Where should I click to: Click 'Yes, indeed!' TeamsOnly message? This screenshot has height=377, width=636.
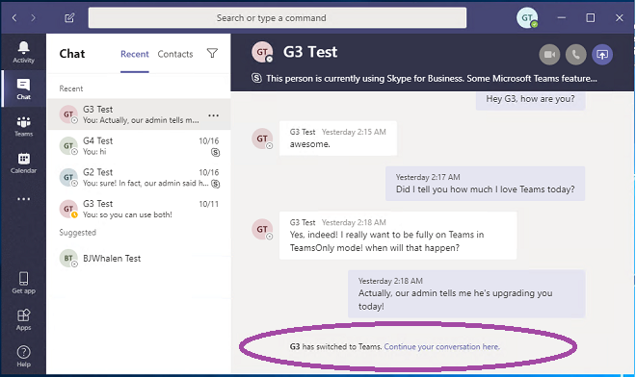pyautogui.click(x=398, y=236)
